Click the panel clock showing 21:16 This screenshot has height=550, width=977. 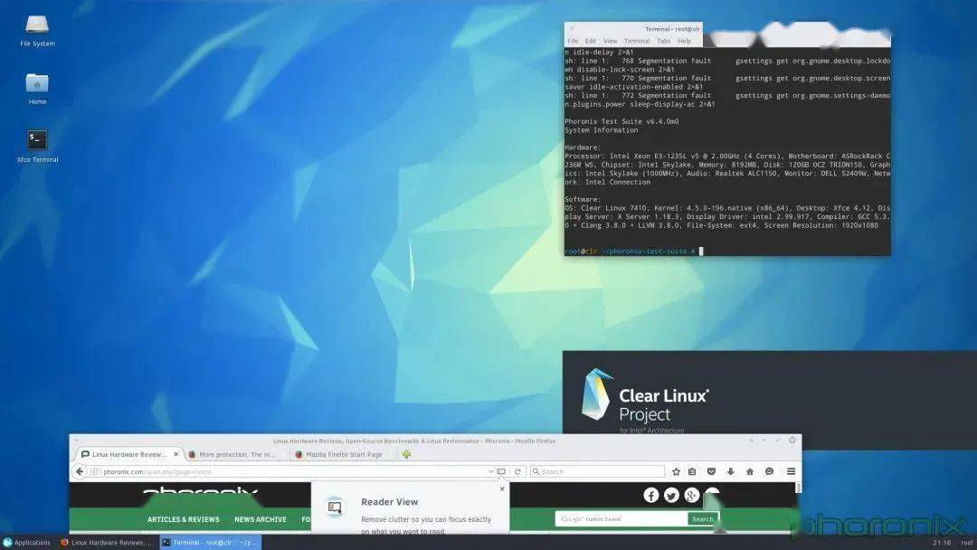coord(942,543)
